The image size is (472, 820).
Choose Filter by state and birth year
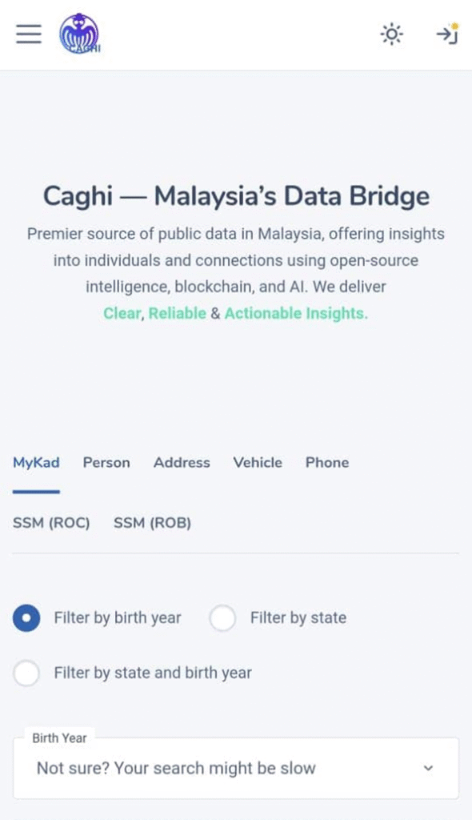(x=26, y=673)
